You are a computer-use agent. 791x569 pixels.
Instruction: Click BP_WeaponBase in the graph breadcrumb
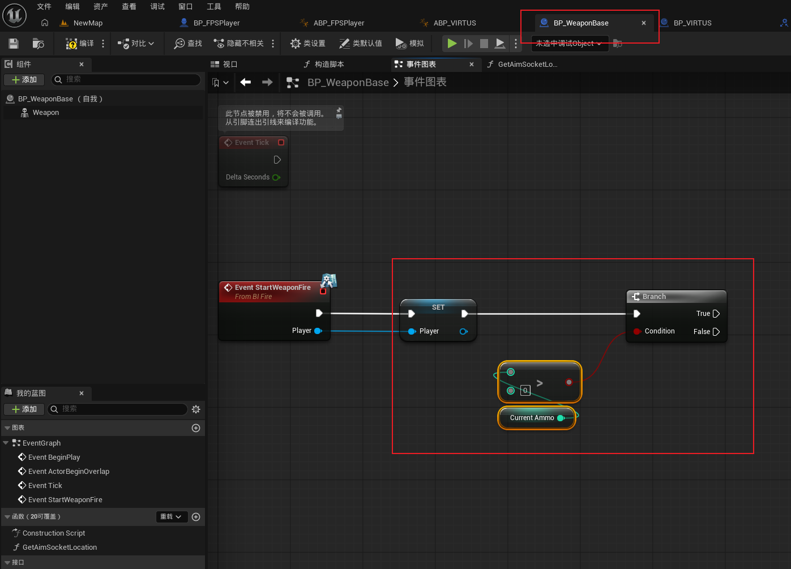(x=348, y=83)
